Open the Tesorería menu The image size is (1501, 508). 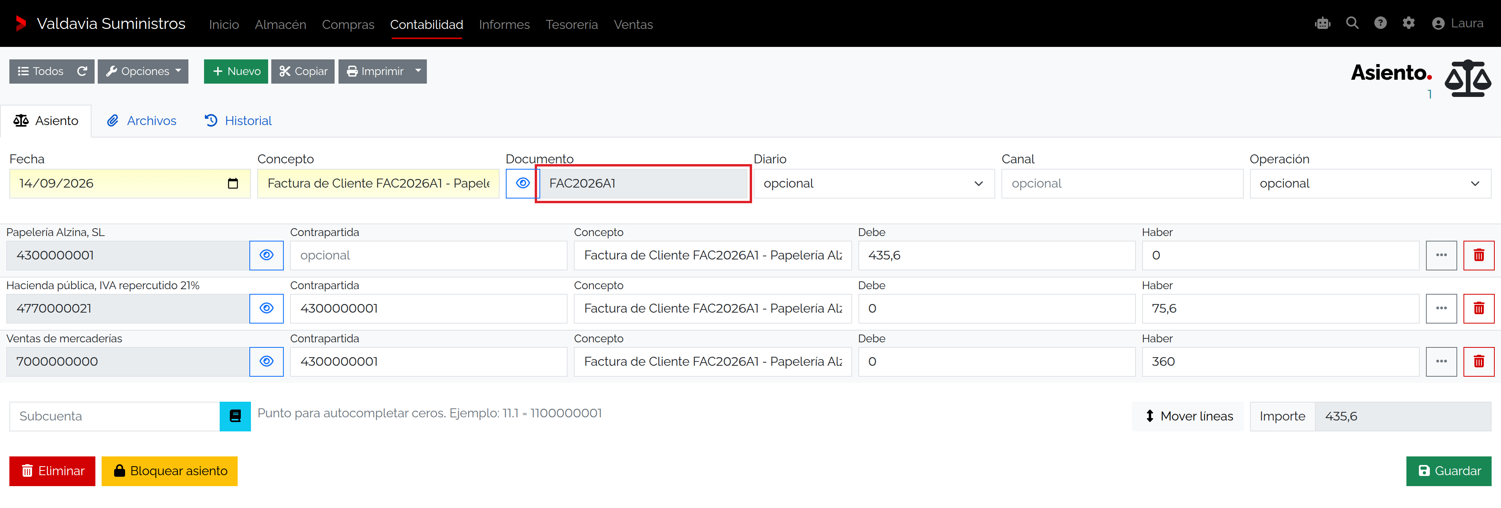[571, 25]
